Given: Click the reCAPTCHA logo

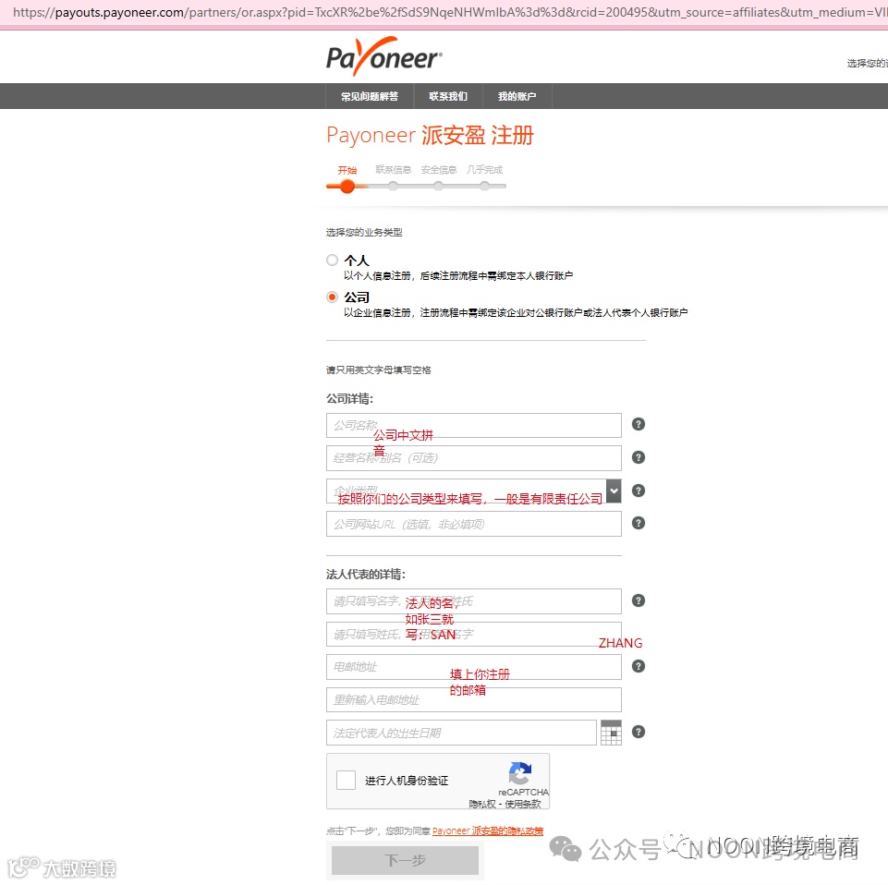Looking at the screenshot, I should 520,773.
